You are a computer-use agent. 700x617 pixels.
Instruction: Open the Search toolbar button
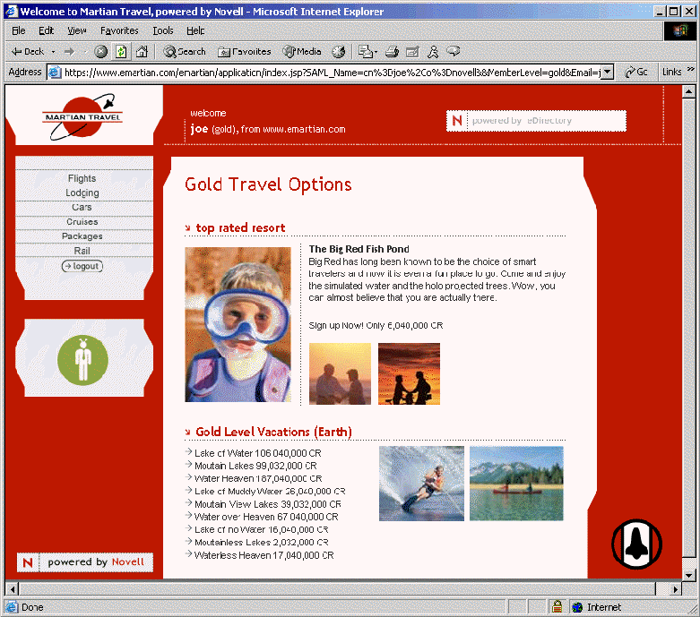point(184,52)
